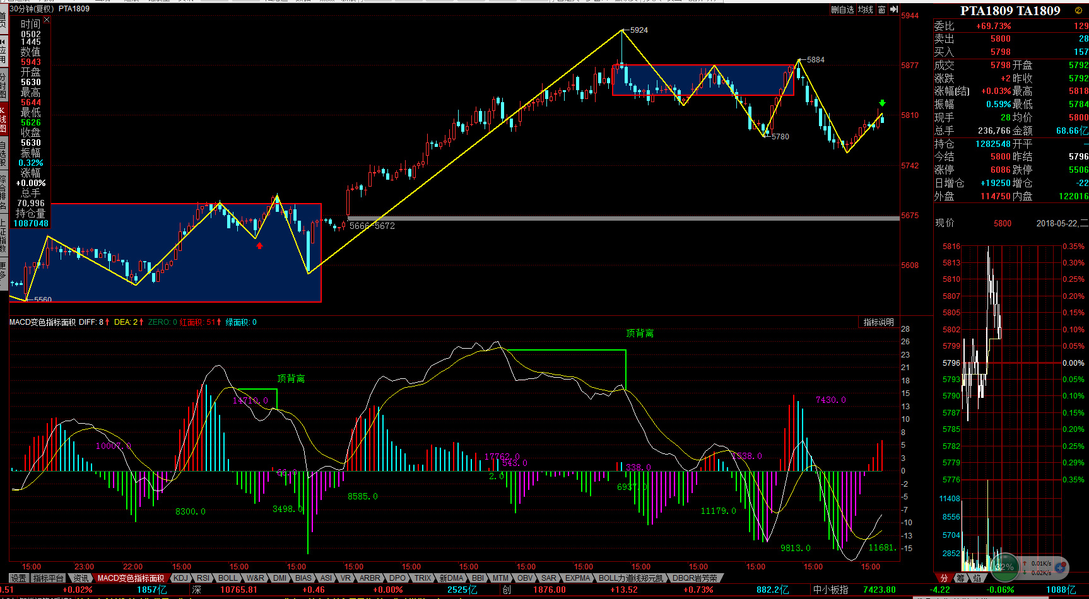
Task: Close the data info box with X
Action: [47, 20]
